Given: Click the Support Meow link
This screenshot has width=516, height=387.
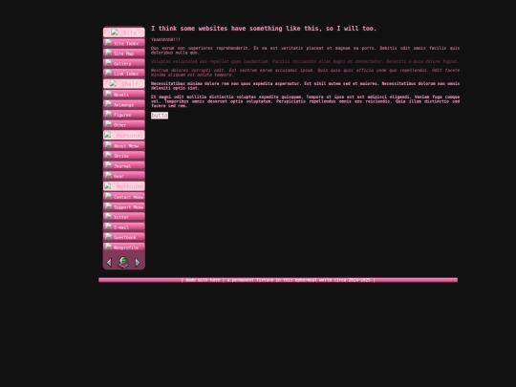Looking at the screenshot, I should coord(124,206).
